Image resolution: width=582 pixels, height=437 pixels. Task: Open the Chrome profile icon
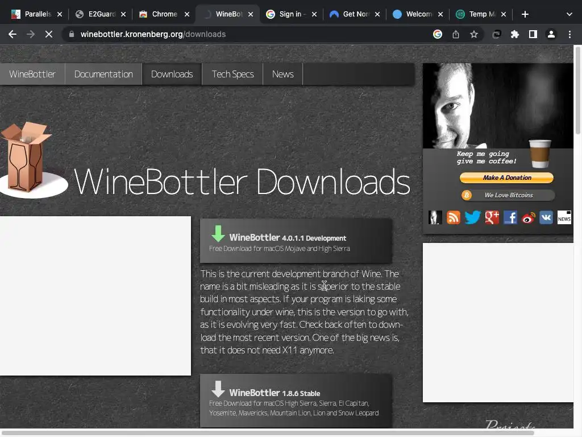[551, 34]
